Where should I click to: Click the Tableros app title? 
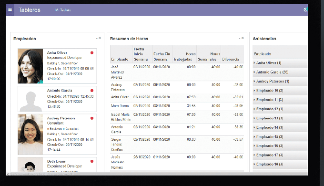(30, 10)
